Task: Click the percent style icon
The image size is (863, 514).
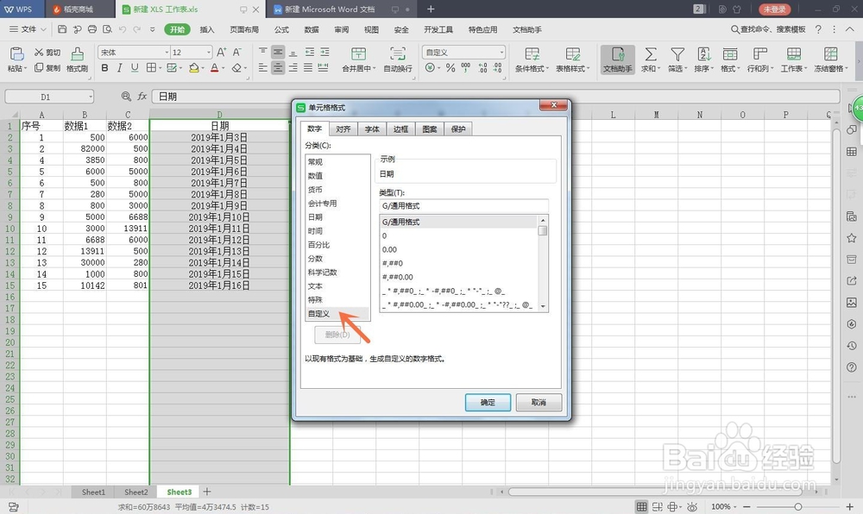Action: 450,67
